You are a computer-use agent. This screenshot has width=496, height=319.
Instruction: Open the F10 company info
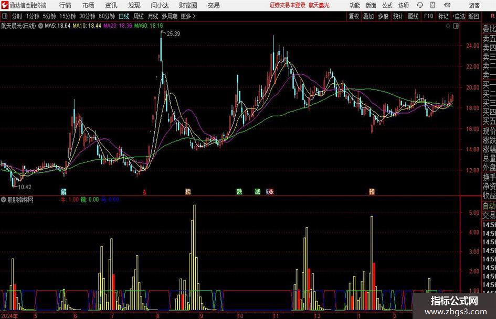point(429,16)
